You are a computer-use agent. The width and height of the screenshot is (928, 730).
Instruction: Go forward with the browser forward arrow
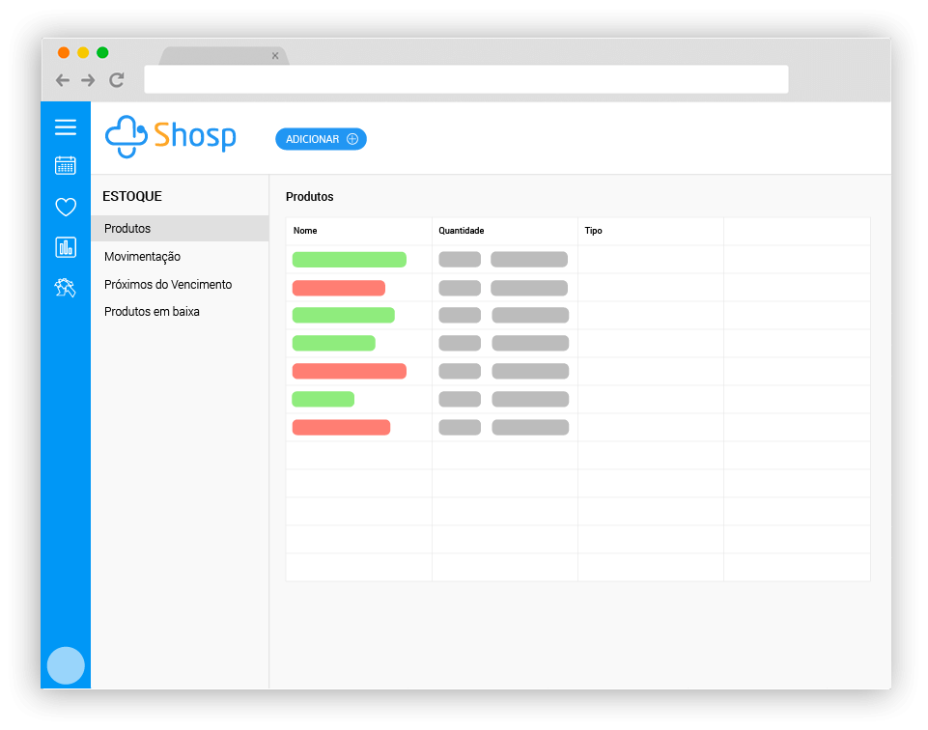tap(88, 80)
